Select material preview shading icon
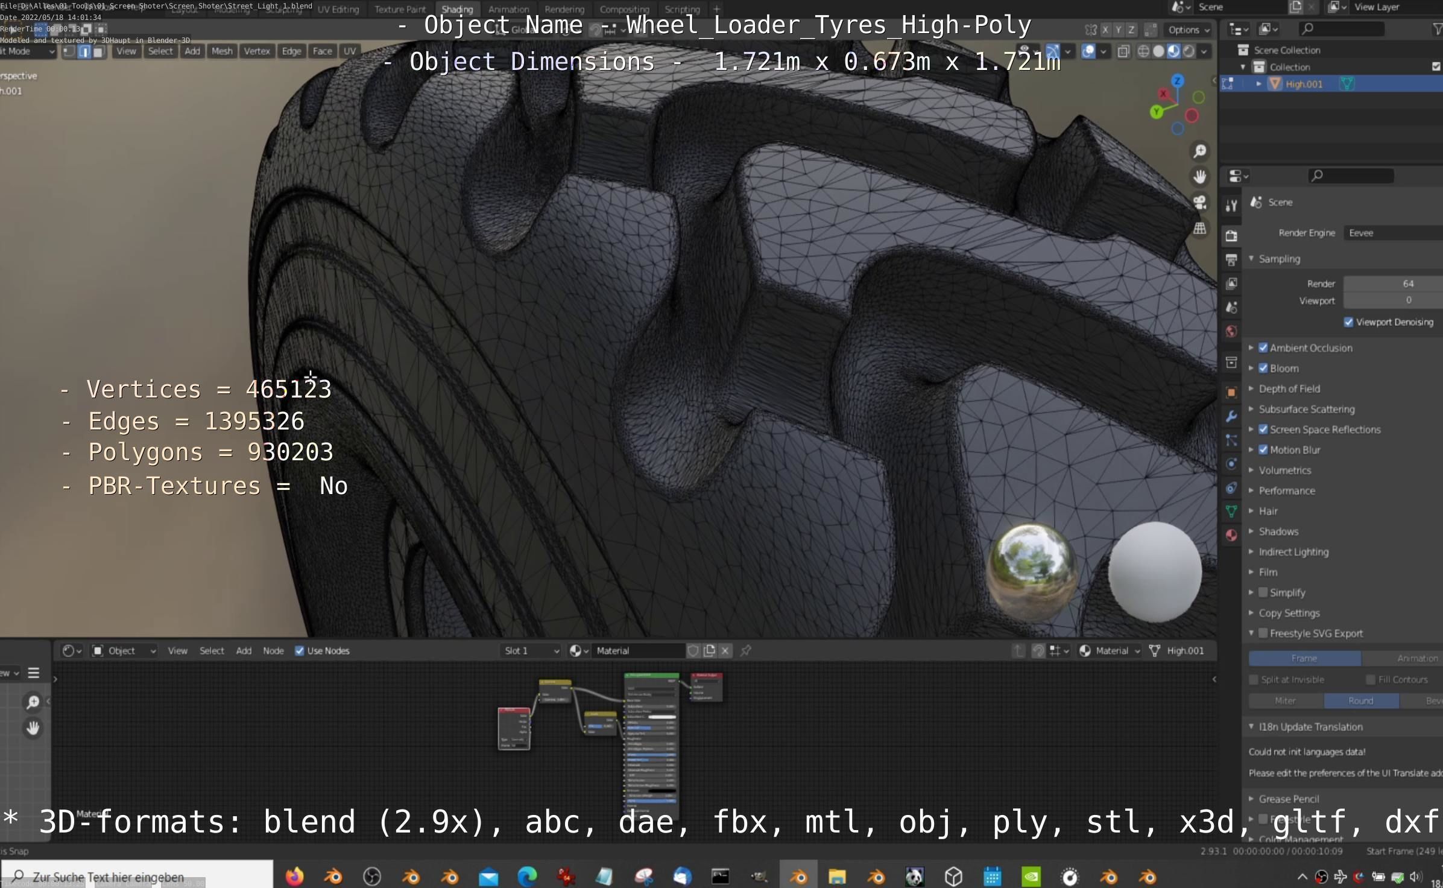This screenshot has width=1443, height=888. 1173,51
